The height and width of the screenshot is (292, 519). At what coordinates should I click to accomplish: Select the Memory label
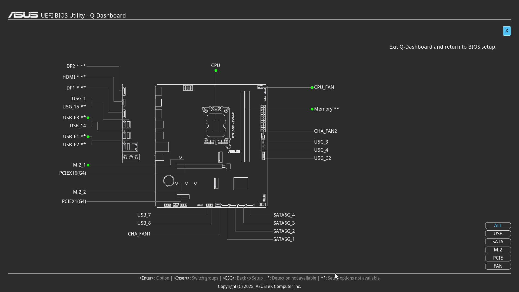coord(327,109)
